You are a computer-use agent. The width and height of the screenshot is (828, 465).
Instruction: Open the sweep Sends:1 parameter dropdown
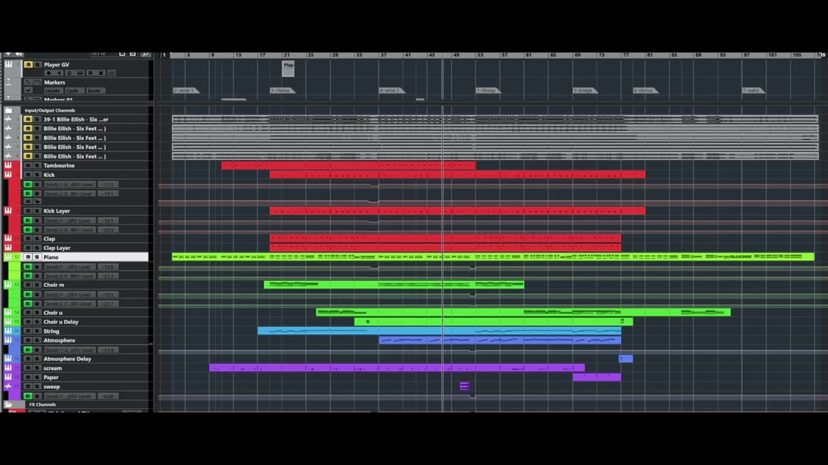coord(70,396)
